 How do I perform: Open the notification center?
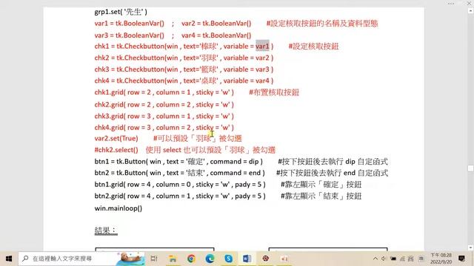[461, 259]
